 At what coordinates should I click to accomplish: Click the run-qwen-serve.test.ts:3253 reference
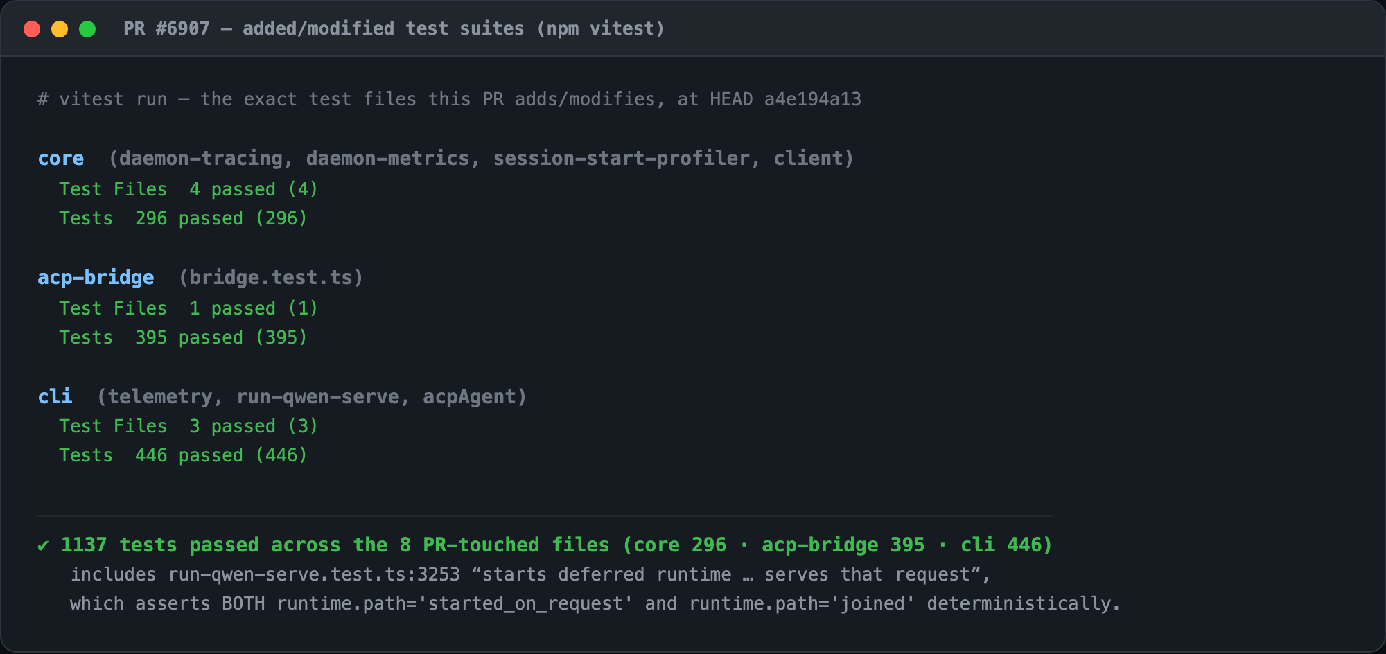[314, 574]
